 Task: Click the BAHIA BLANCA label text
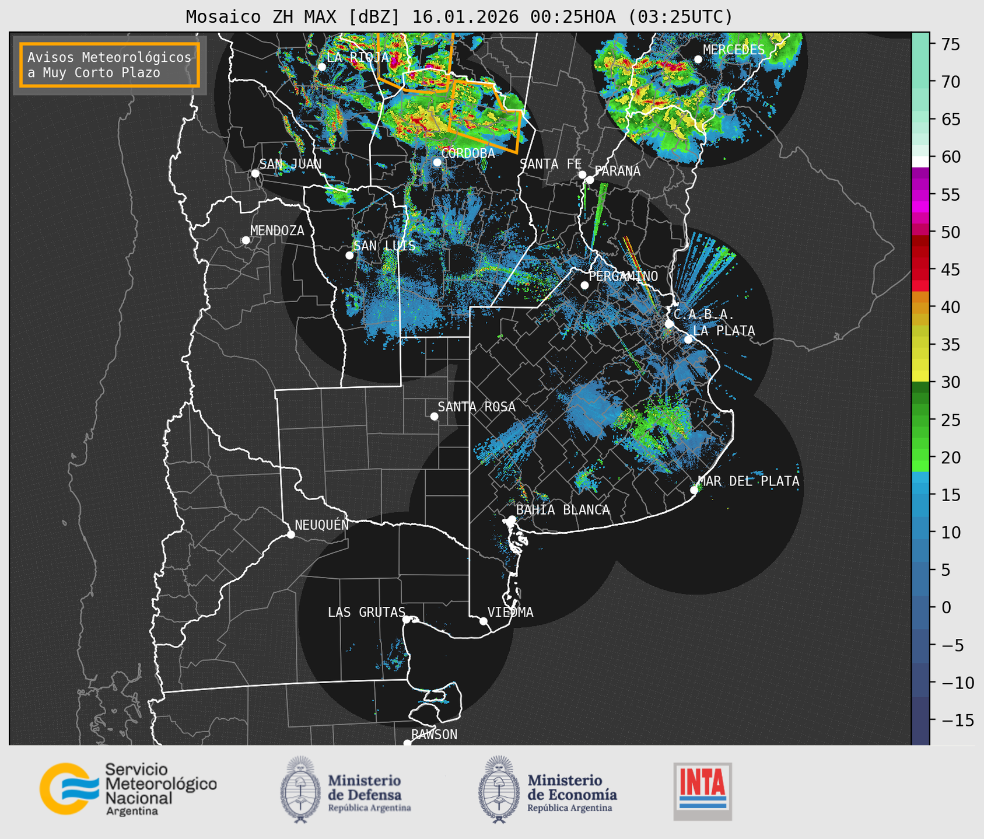coord(563,510)
